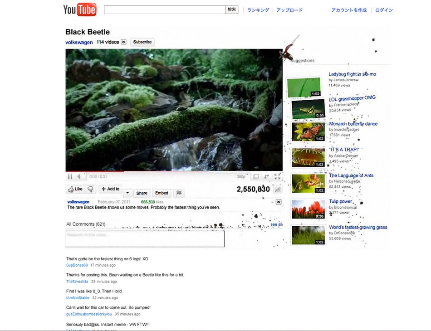Open the fastest-growing grass thumbnail
The width and height of the screenshot is (431, 331).
coord(308,235)
